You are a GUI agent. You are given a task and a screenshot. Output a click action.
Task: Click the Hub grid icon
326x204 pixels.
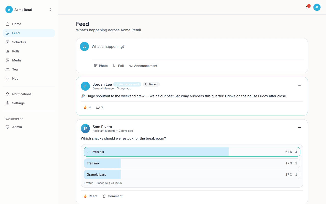(x=7, y=79)
